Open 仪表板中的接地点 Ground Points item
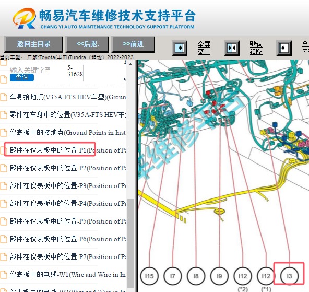Viewport: 309px width, 292px height. (68, 133)
